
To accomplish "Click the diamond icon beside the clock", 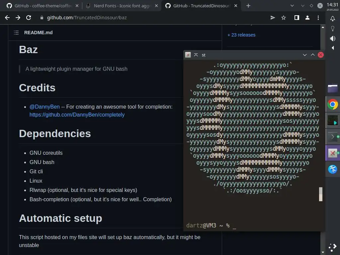I will (x=311, y=6).
